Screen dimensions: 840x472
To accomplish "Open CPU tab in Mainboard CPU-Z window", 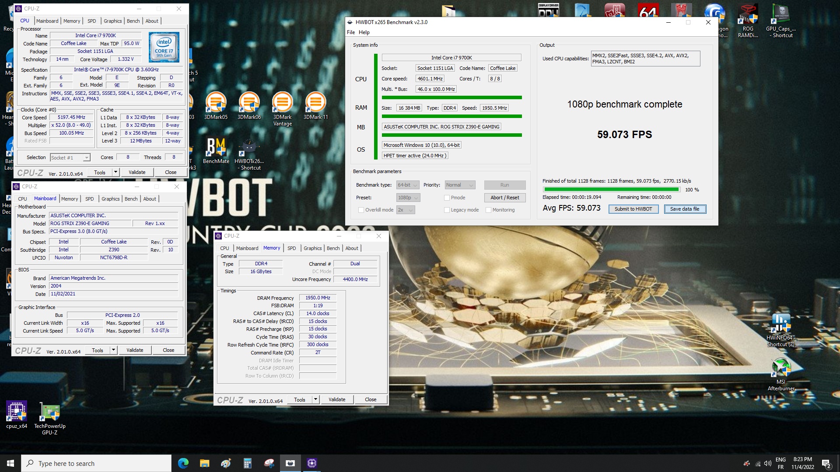I will pos(22,199).
